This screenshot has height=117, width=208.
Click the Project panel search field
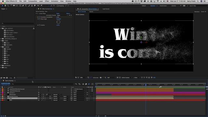17,23
